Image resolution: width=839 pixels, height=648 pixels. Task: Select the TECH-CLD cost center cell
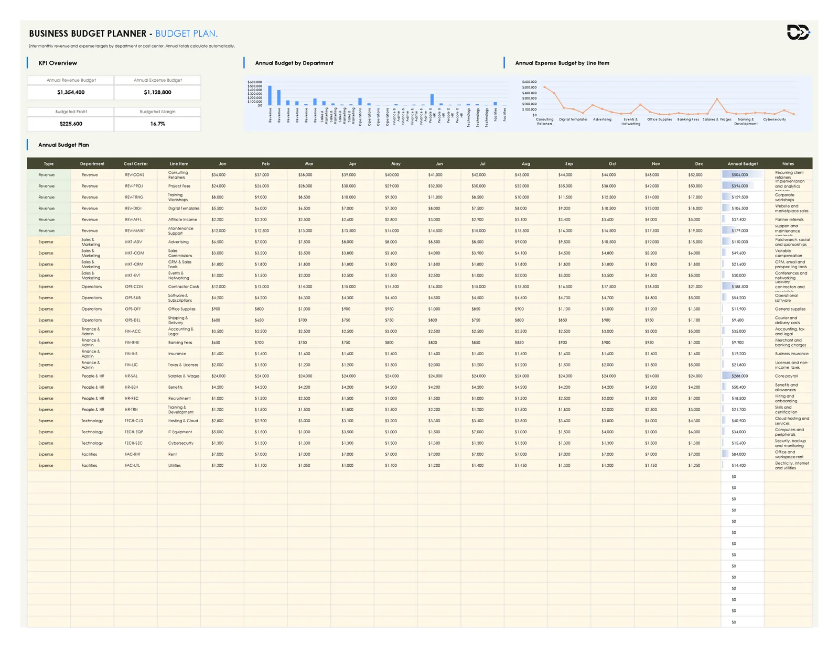pyautogui.click(x=136, y=421)
